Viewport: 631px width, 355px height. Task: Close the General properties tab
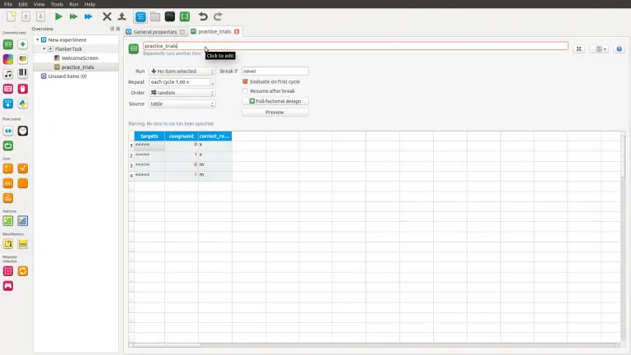pos(182,31)
